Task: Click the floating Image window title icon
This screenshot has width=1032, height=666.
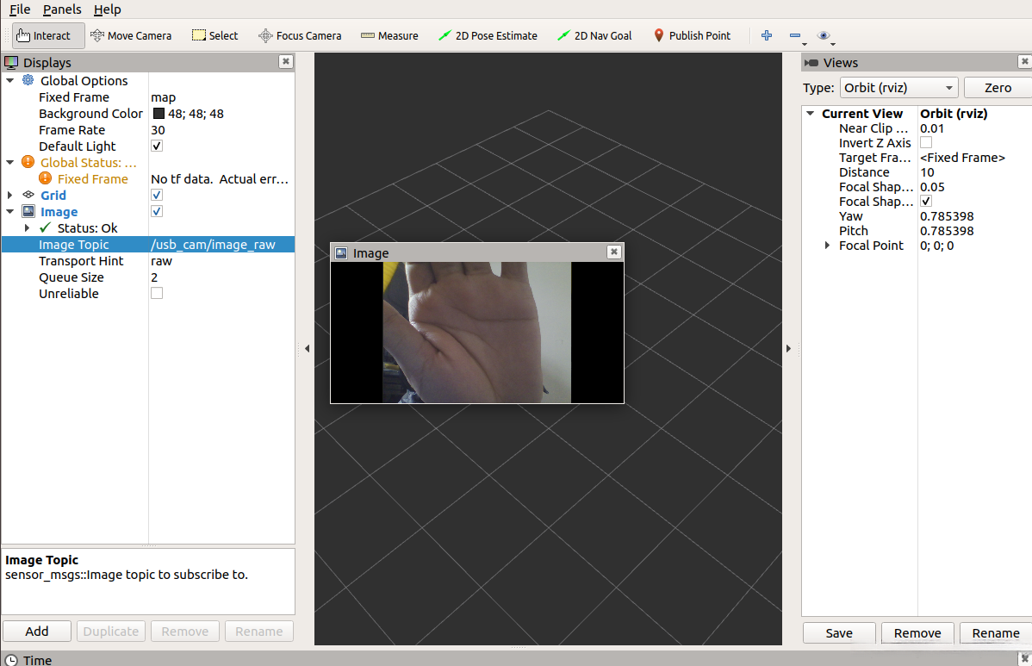Action: tap(342, 253)
